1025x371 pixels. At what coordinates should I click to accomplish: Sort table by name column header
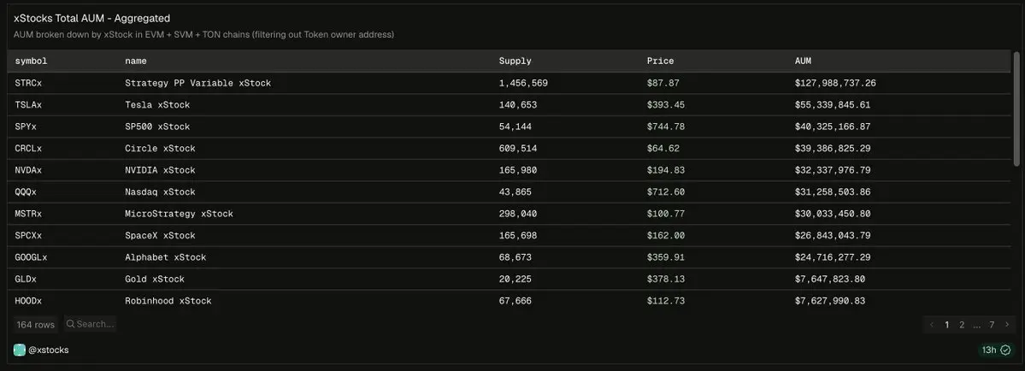pyautogui.click(x=136, y=61)
